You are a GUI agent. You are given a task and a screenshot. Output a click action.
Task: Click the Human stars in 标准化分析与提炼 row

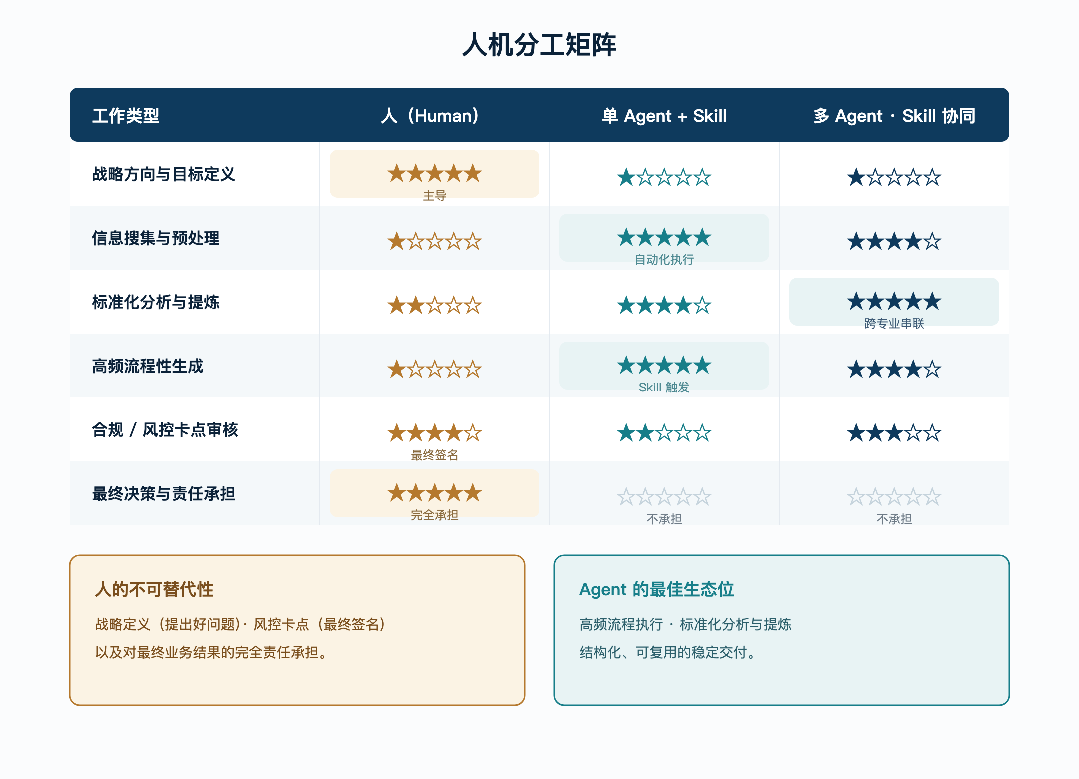coord(434,305)
